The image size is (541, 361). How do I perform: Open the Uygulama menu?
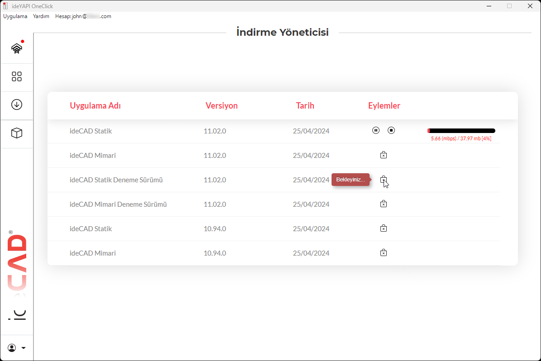(15, 16)
